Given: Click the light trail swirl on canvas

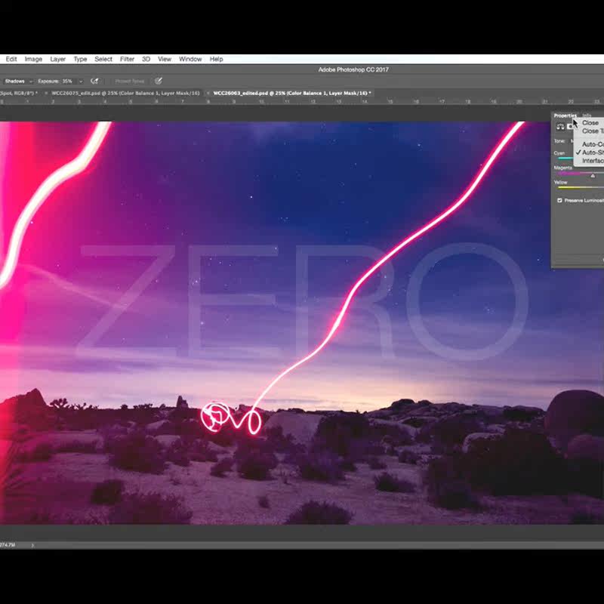Looking at the screenshot, I should [219, 416].
